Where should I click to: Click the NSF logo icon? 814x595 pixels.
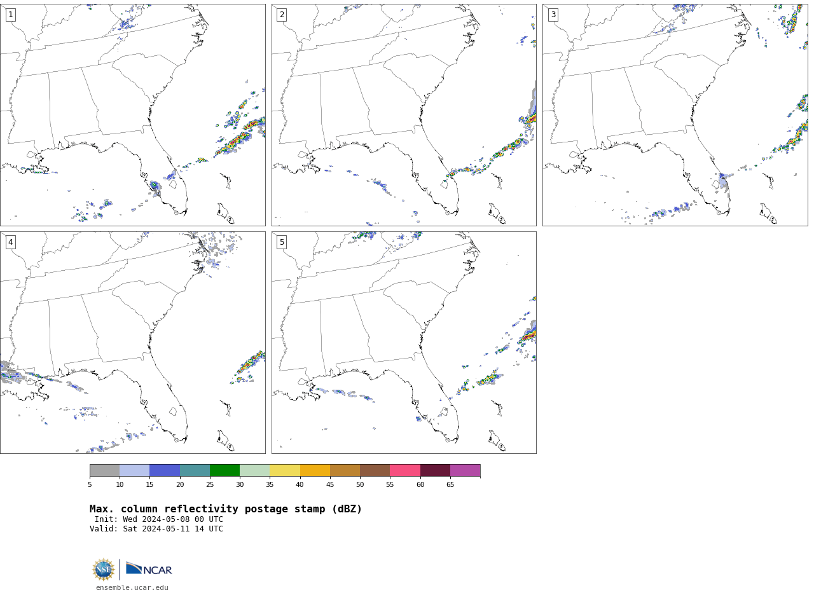[x=104, y=570]
